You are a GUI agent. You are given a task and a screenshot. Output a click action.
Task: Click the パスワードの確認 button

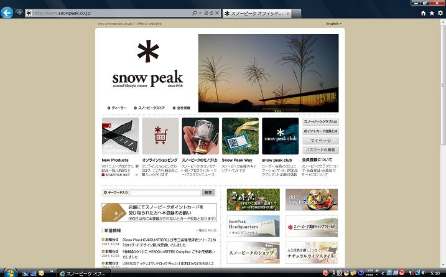pos(320,150)
